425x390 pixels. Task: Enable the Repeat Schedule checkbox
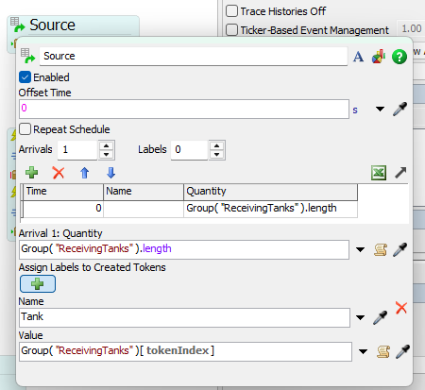click(x=25, y=129)
